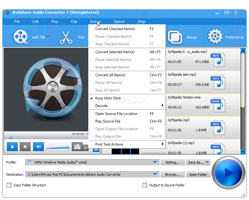This screenshot has width=249, height=200.
Task: Click the Open Folder button
Action: click(198, 174)
